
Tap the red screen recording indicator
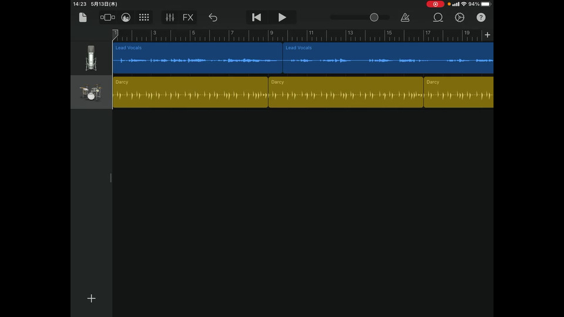pos(435,4)
